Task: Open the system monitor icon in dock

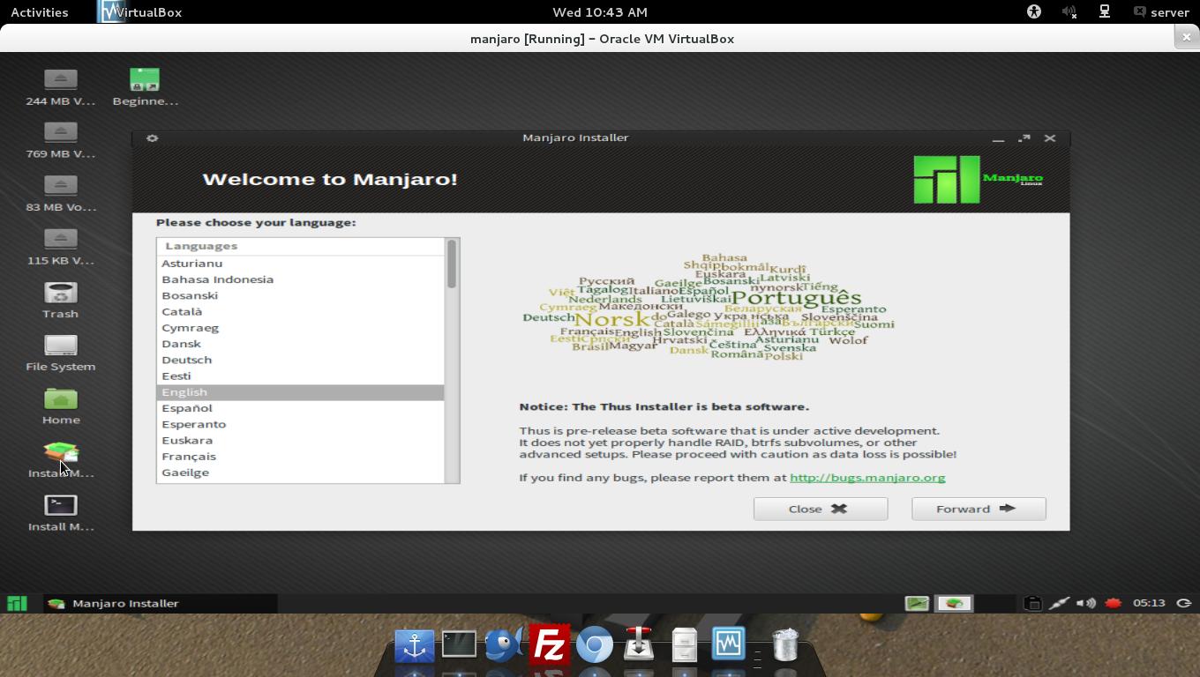Action: [729, 644]
